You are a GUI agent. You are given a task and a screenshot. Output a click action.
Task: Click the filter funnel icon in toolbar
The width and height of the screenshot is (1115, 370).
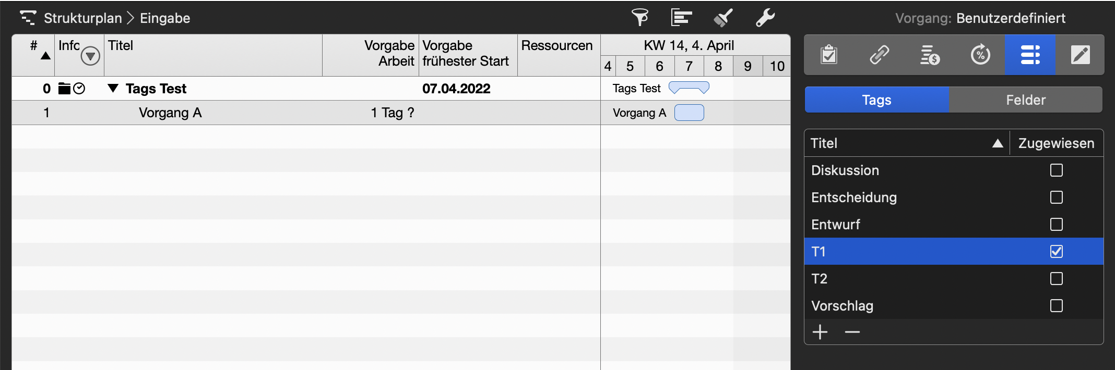pyautogui.click(x=640, y=18)
